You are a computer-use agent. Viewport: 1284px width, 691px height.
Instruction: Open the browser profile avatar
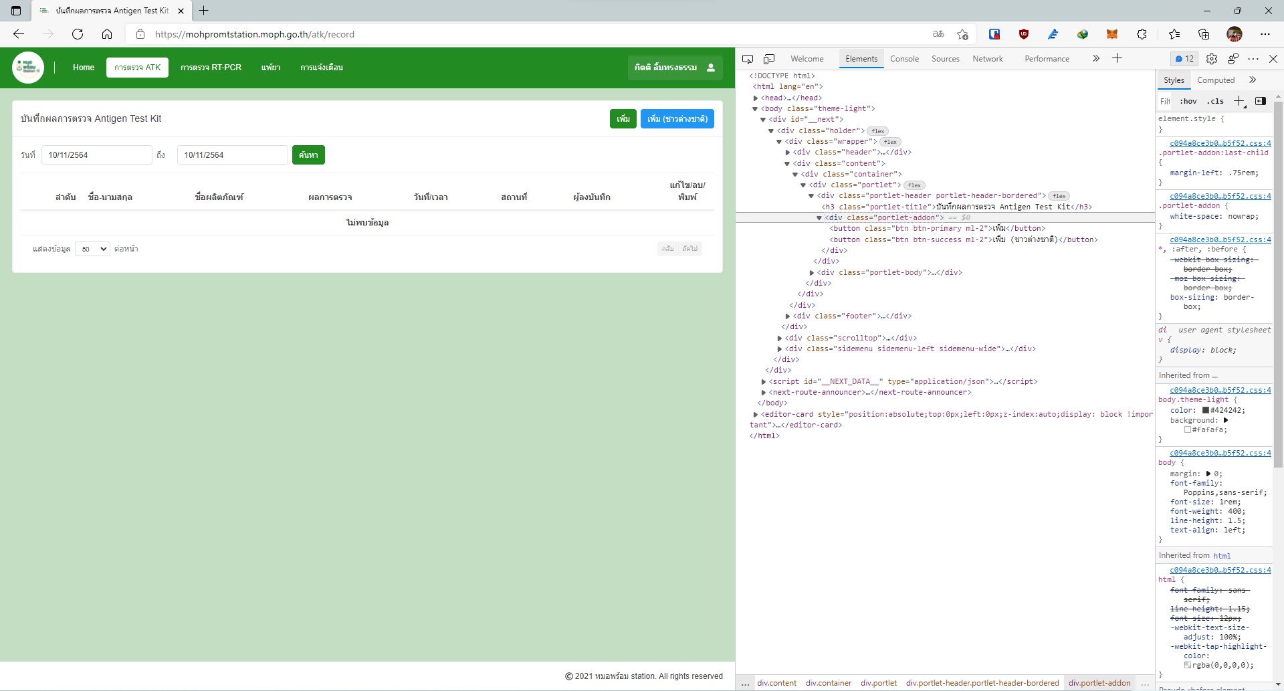pyautogui.click(x=1235, y=34)
